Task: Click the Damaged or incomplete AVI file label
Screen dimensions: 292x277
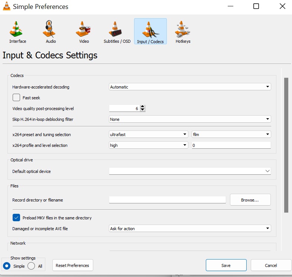Action: coord(40,229)
